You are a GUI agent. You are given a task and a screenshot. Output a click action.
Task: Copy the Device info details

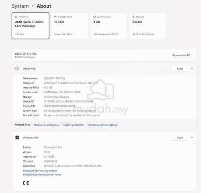(180, 69)
